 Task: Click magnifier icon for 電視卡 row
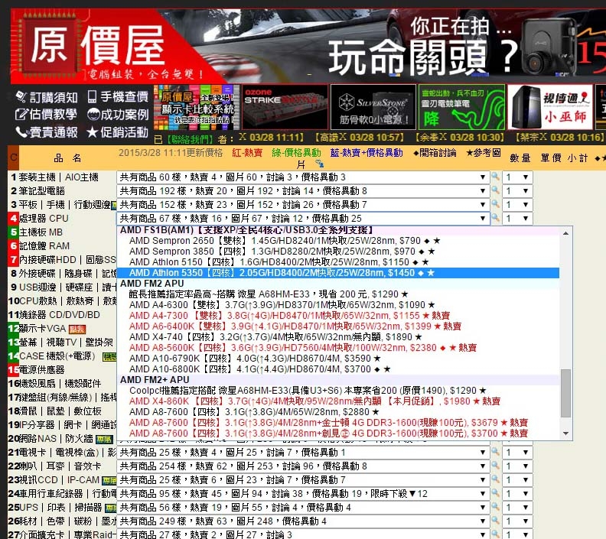[495, 452]
